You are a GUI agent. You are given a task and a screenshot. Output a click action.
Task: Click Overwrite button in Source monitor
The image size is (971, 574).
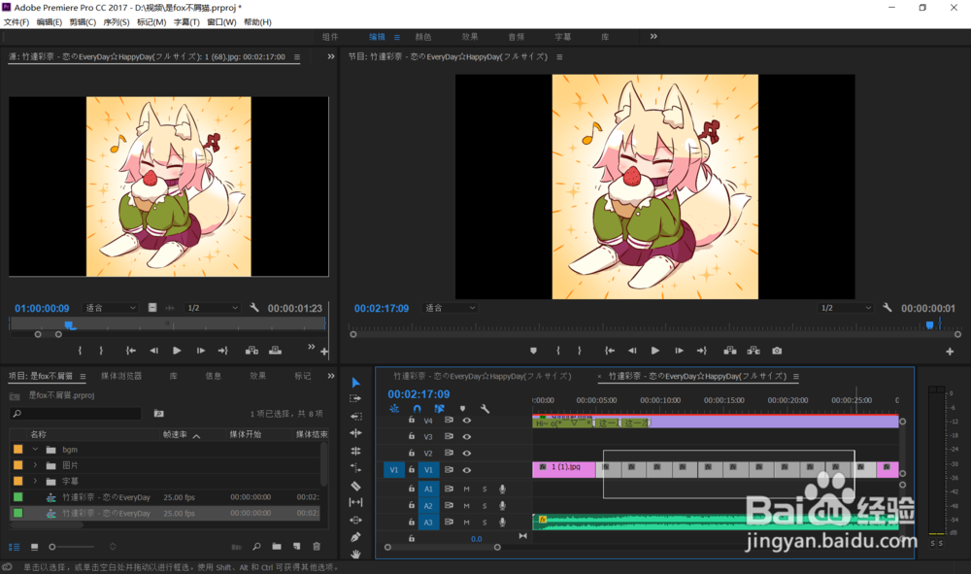(x=275, y=351)
